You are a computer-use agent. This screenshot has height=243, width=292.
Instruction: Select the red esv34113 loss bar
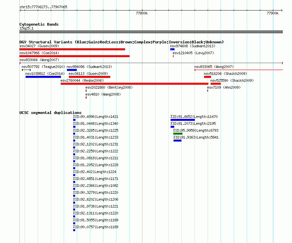click(x=89, y=77)
